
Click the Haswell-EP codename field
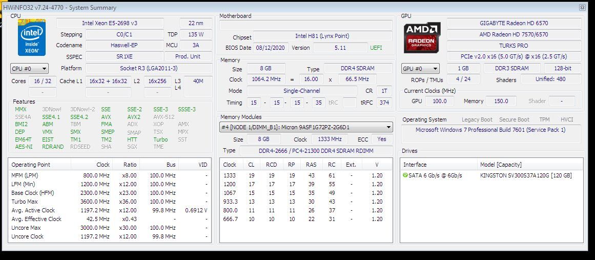pos(125,45)
